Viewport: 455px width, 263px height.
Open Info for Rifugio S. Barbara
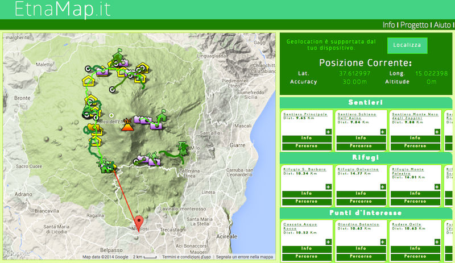307,193
